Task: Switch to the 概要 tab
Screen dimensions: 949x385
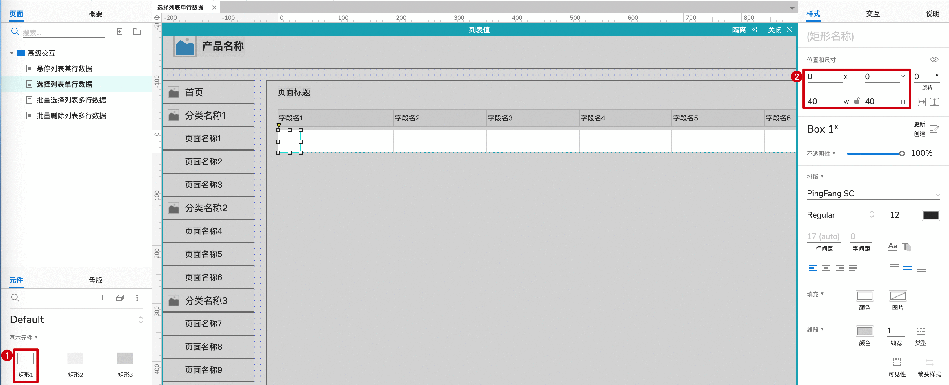Action: pyautogui.click(x=95, y=14)
